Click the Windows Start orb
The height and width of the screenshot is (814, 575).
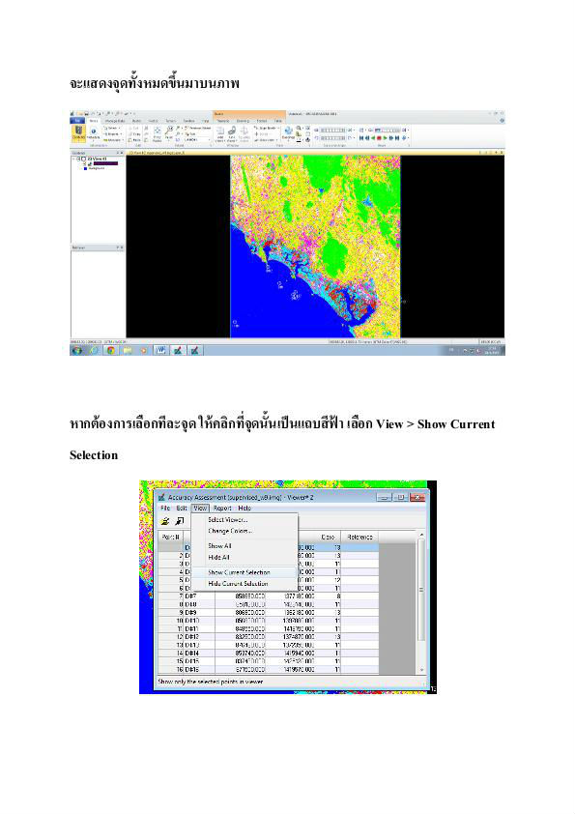(x=77, y=350)
